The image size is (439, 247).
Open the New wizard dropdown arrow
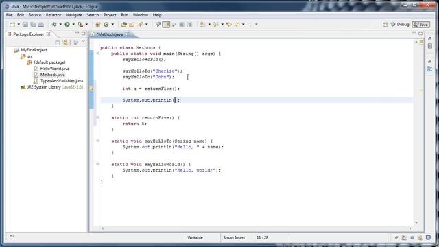pyautogui.click(x=19, y=25)
